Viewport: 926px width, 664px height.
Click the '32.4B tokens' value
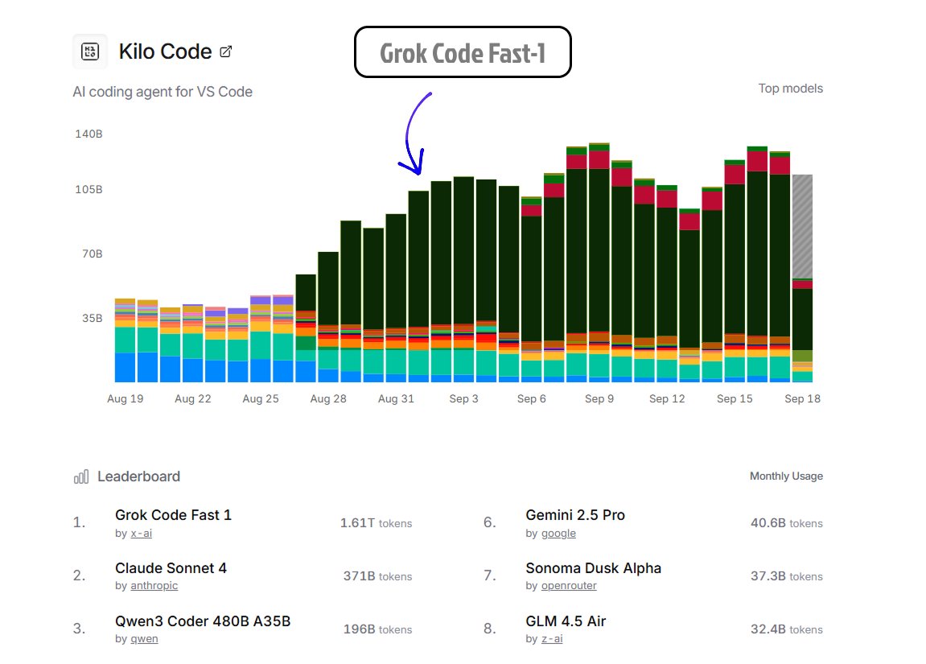click(x=786, y=629)
